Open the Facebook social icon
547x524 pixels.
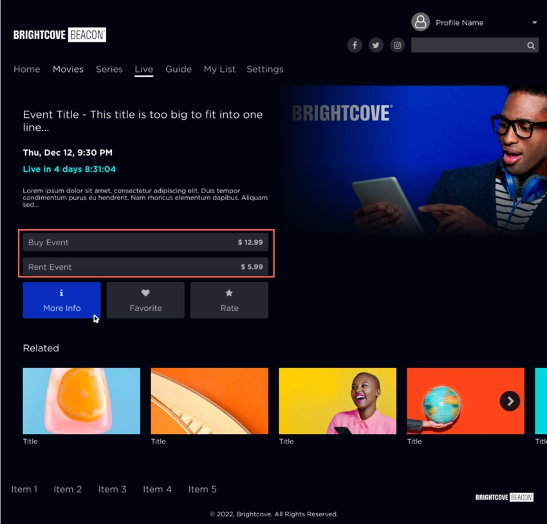point(355,45)
